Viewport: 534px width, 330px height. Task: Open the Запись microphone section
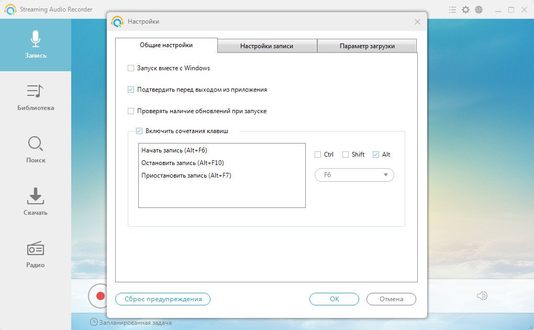point(35,45)
